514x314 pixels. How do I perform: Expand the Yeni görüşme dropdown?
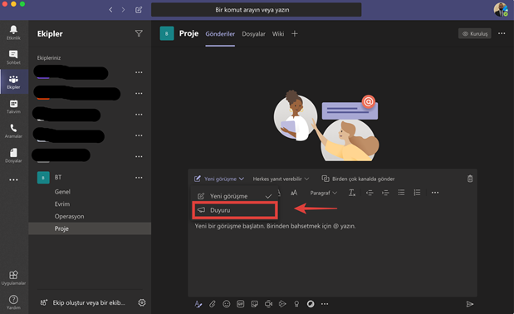tap(219, 179)
